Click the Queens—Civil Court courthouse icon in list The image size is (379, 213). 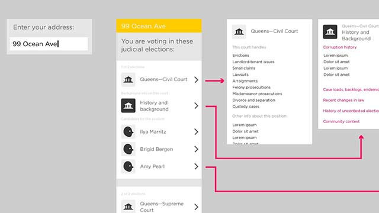pyautogui.click(x=128, y=79)
